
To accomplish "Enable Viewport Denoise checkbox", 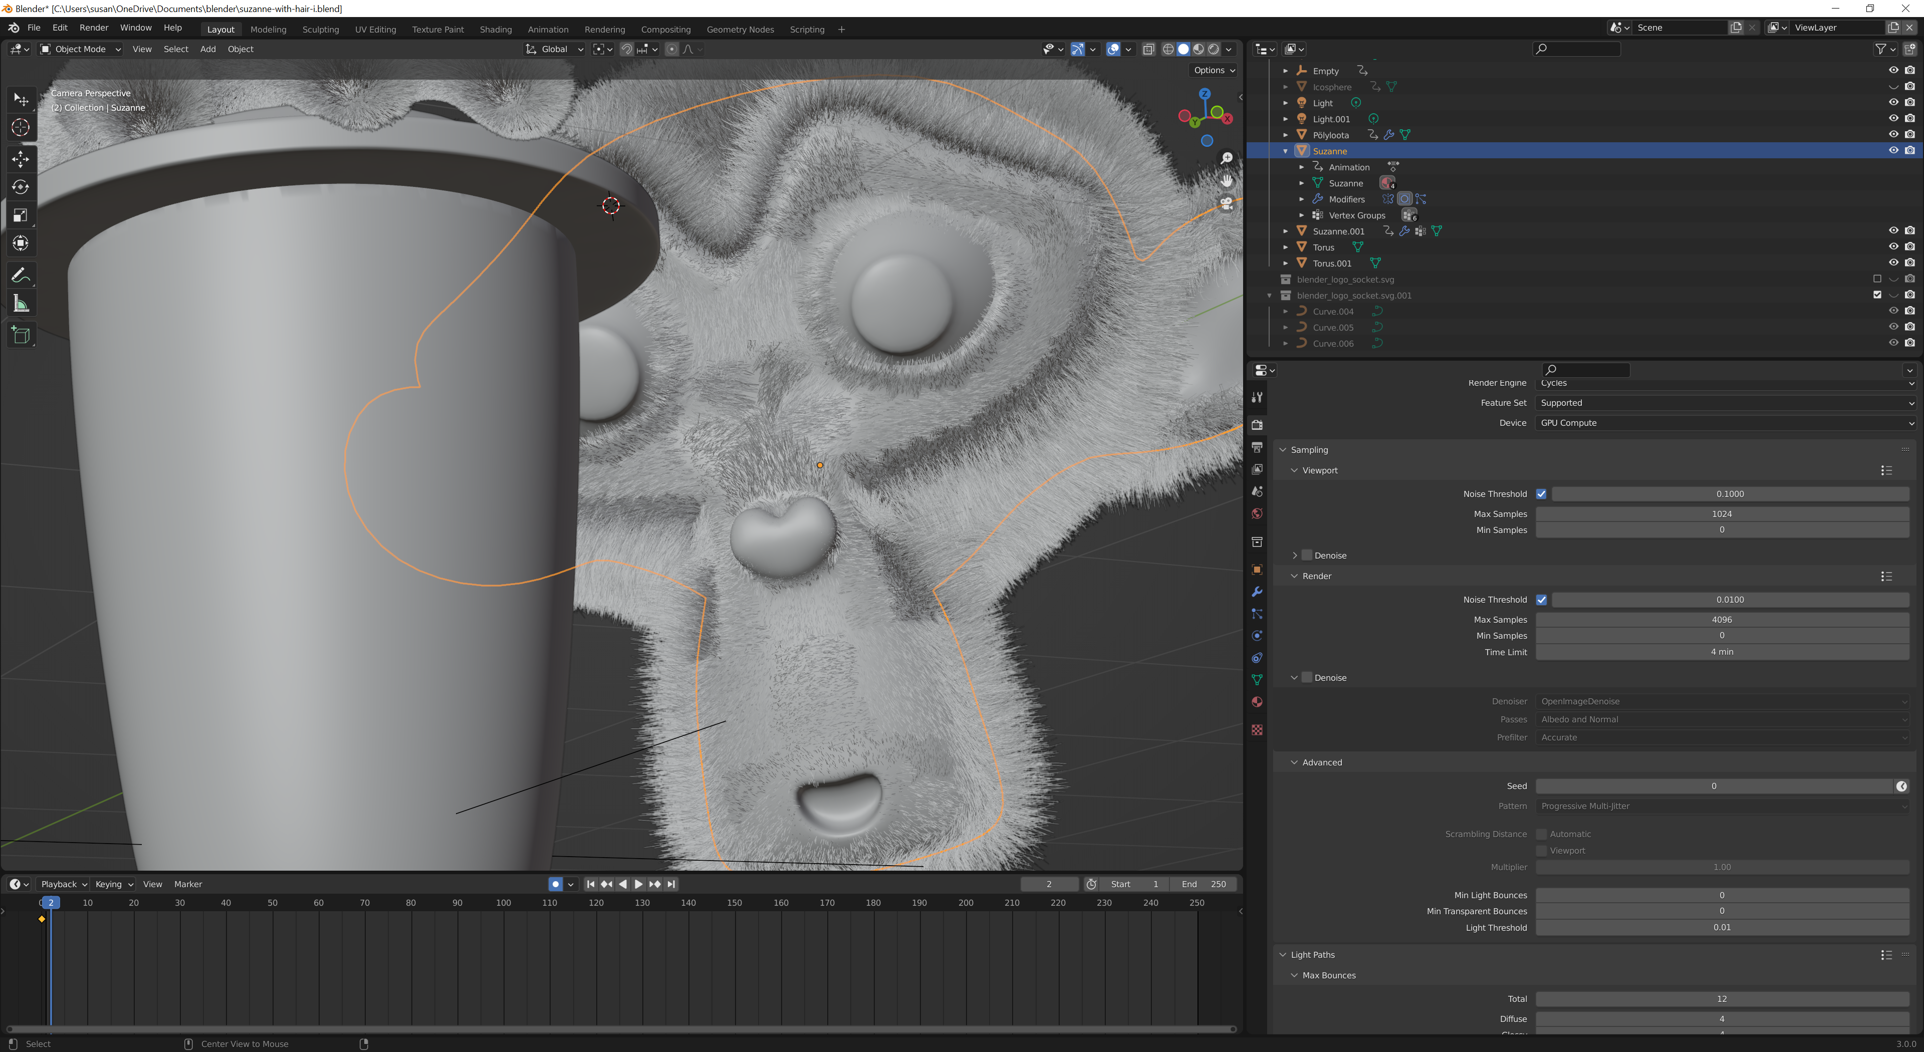I will tap(1307, 556).
